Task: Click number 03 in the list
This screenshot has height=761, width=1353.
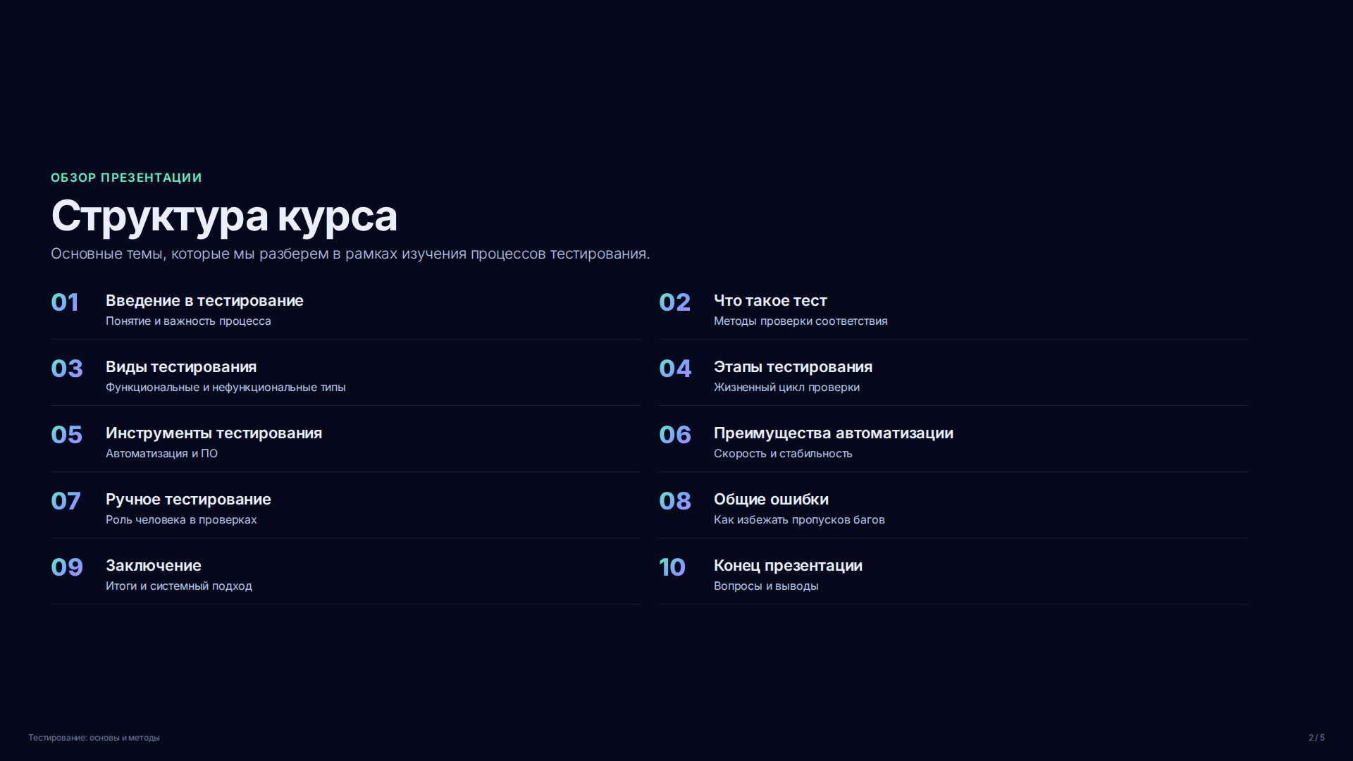Action: coord(67,369)
